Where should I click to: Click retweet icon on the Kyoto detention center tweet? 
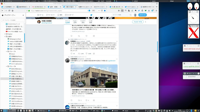coord(79,100)
